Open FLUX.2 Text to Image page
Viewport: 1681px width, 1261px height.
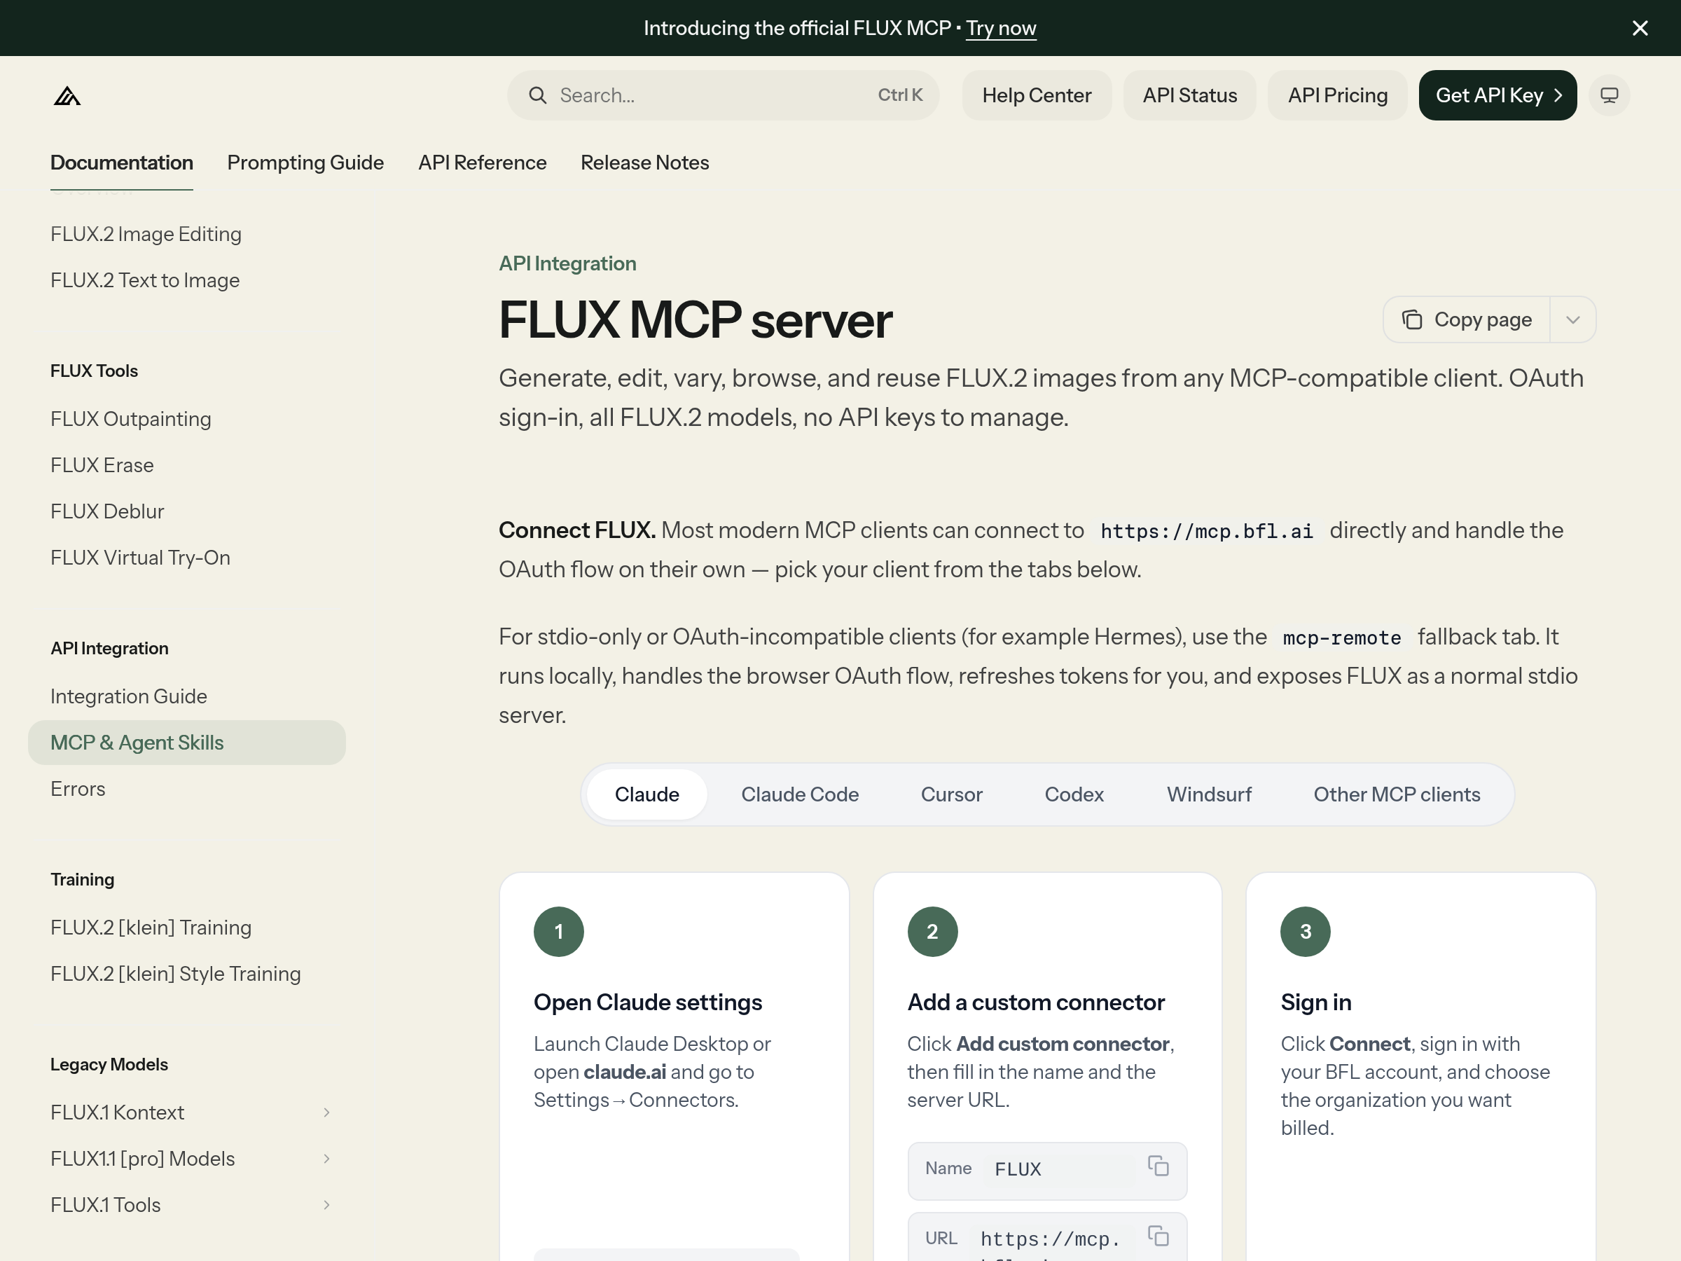(145, 280)
